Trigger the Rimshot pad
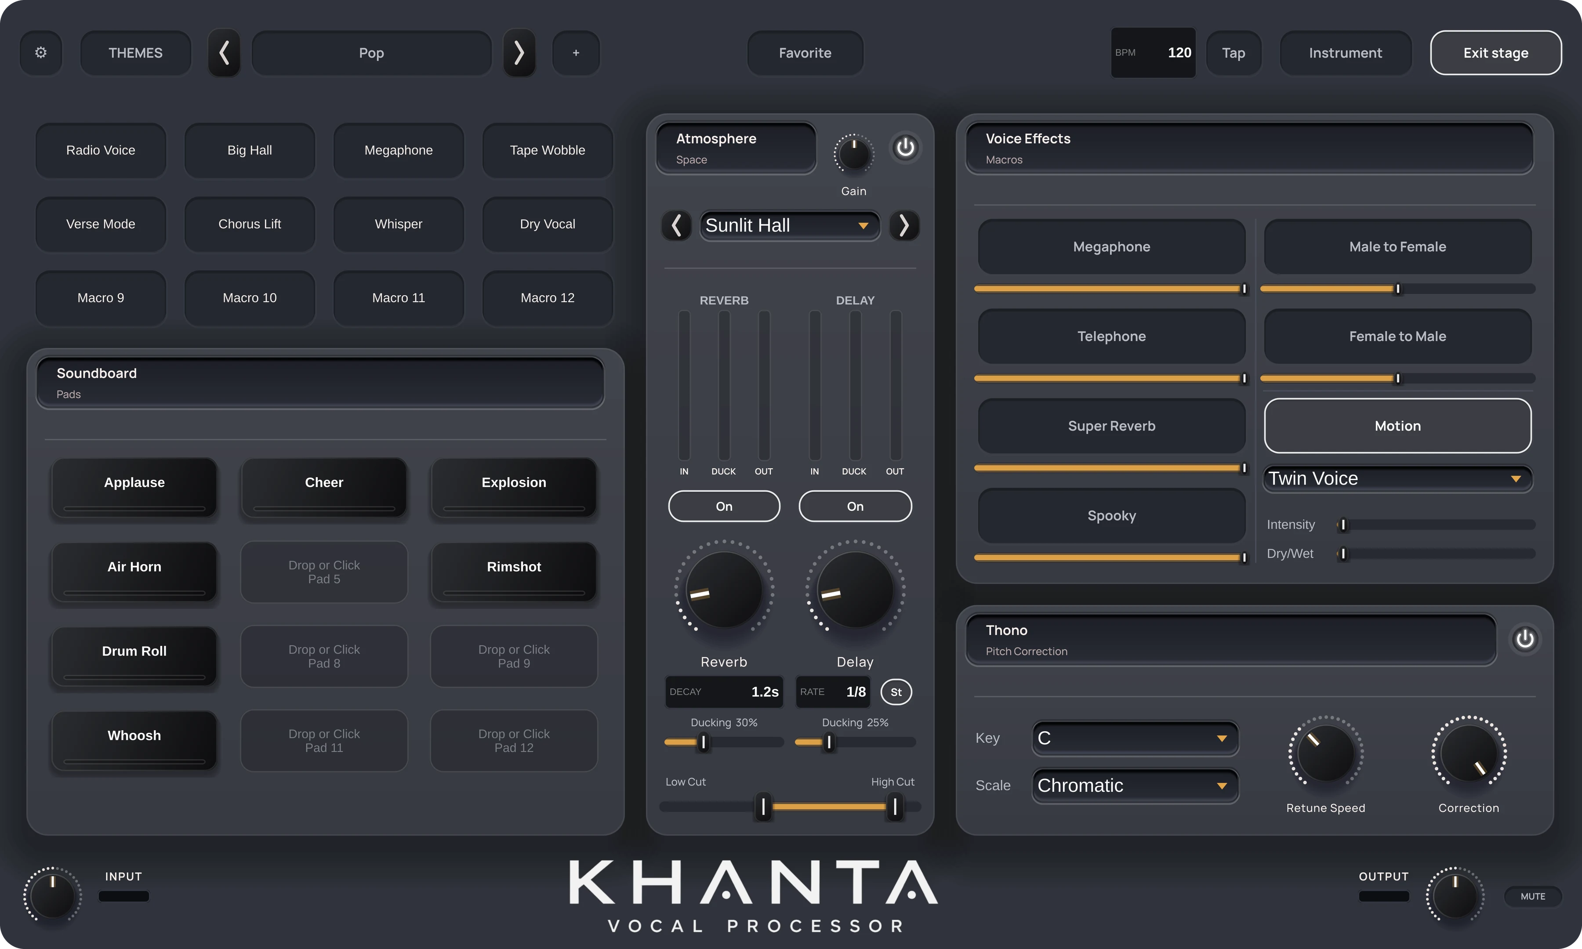Image resolution: width=1582 pixels, height=949 pixels. click(514, 572)
